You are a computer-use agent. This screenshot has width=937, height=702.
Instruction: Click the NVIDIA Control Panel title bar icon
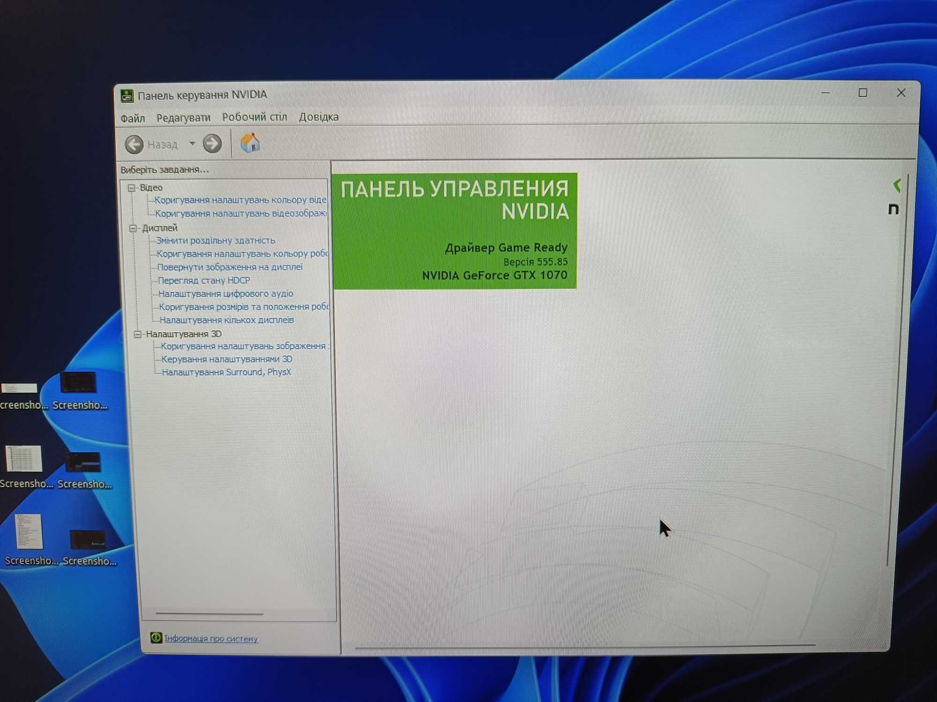tap(126, 95)
